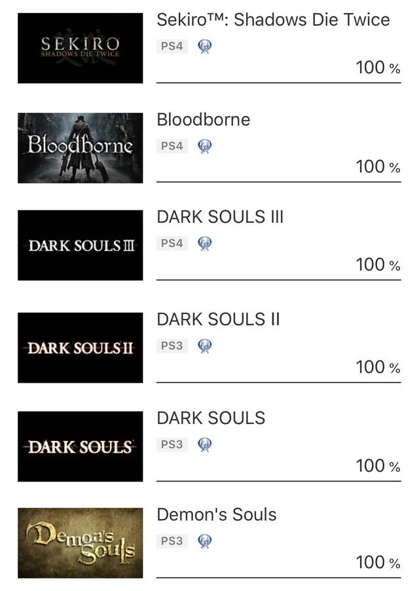Select the DARK SOULS III cover image

pyautogui.click(x=80, y=245)
